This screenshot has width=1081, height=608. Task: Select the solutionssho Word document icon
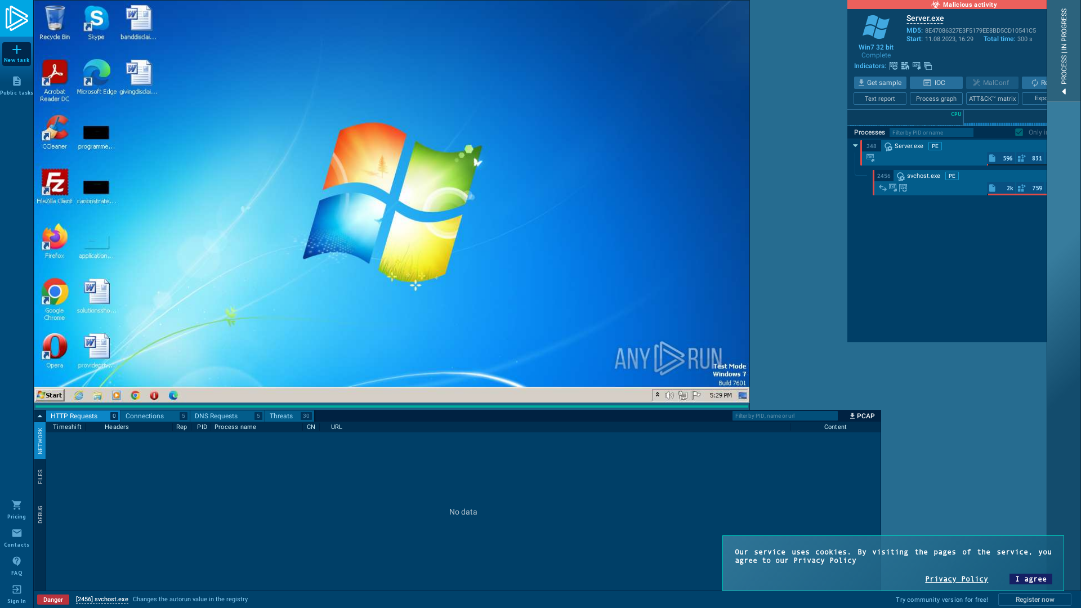tap(96, 296)
